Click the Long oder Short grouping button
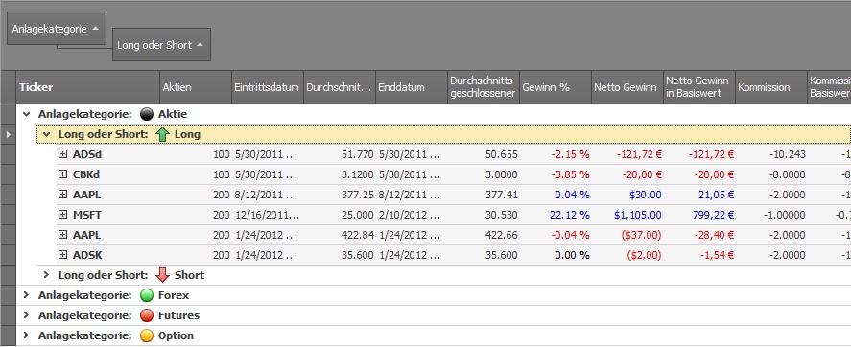The image size is (851, 347). [x=161, y=45]
